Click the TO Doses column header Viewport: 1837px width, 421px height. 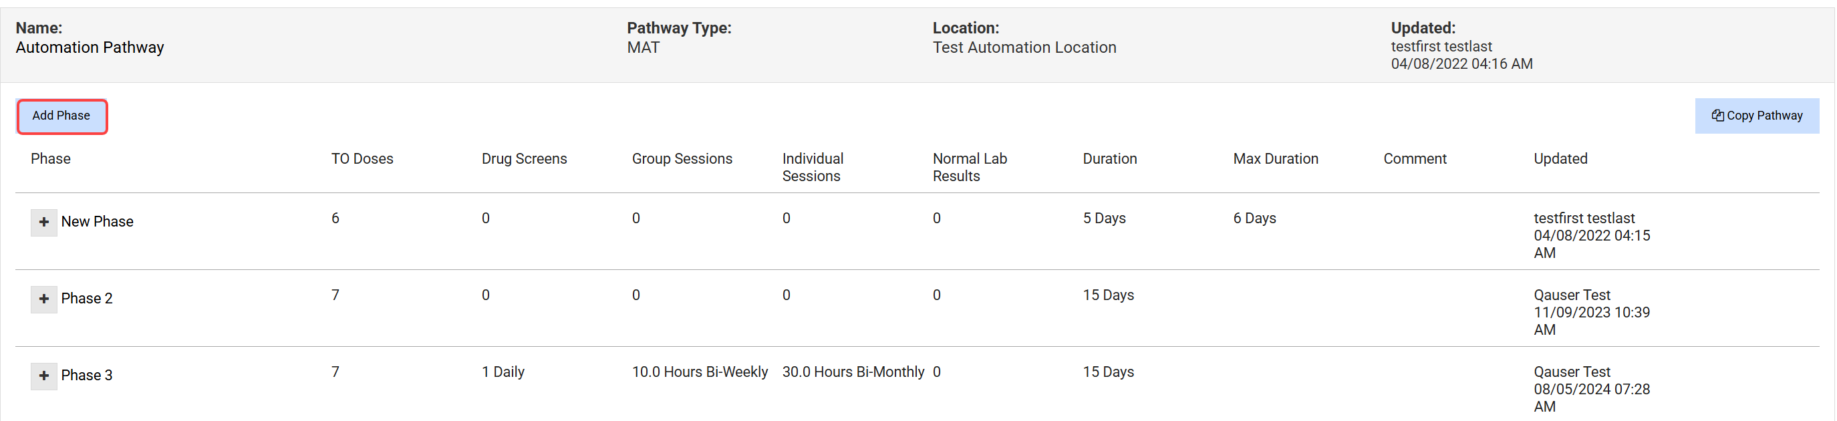point(362,158)
